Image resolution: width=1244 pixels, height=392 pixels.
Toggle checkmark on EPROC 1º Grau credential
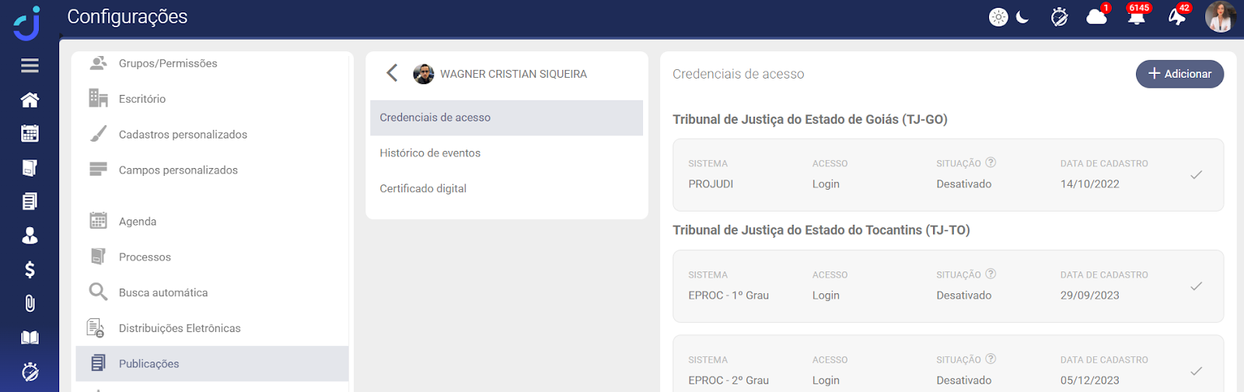point(1196,286)
